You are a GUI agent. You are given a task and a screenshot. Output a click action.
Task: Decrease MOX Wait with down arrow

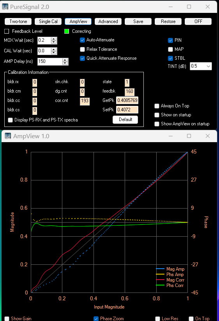point(54,42)
